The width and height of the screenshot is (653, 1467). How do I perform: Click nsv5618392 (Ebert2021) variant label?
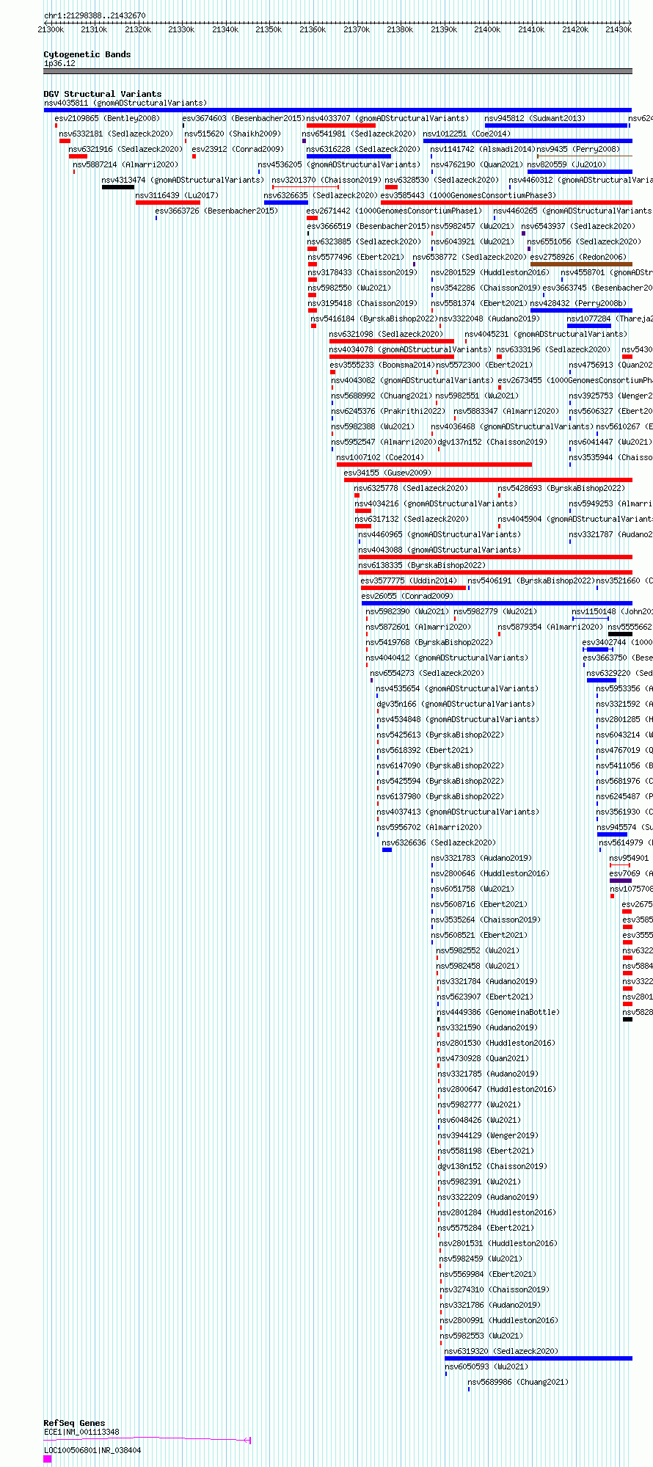[x=425, y=751]
